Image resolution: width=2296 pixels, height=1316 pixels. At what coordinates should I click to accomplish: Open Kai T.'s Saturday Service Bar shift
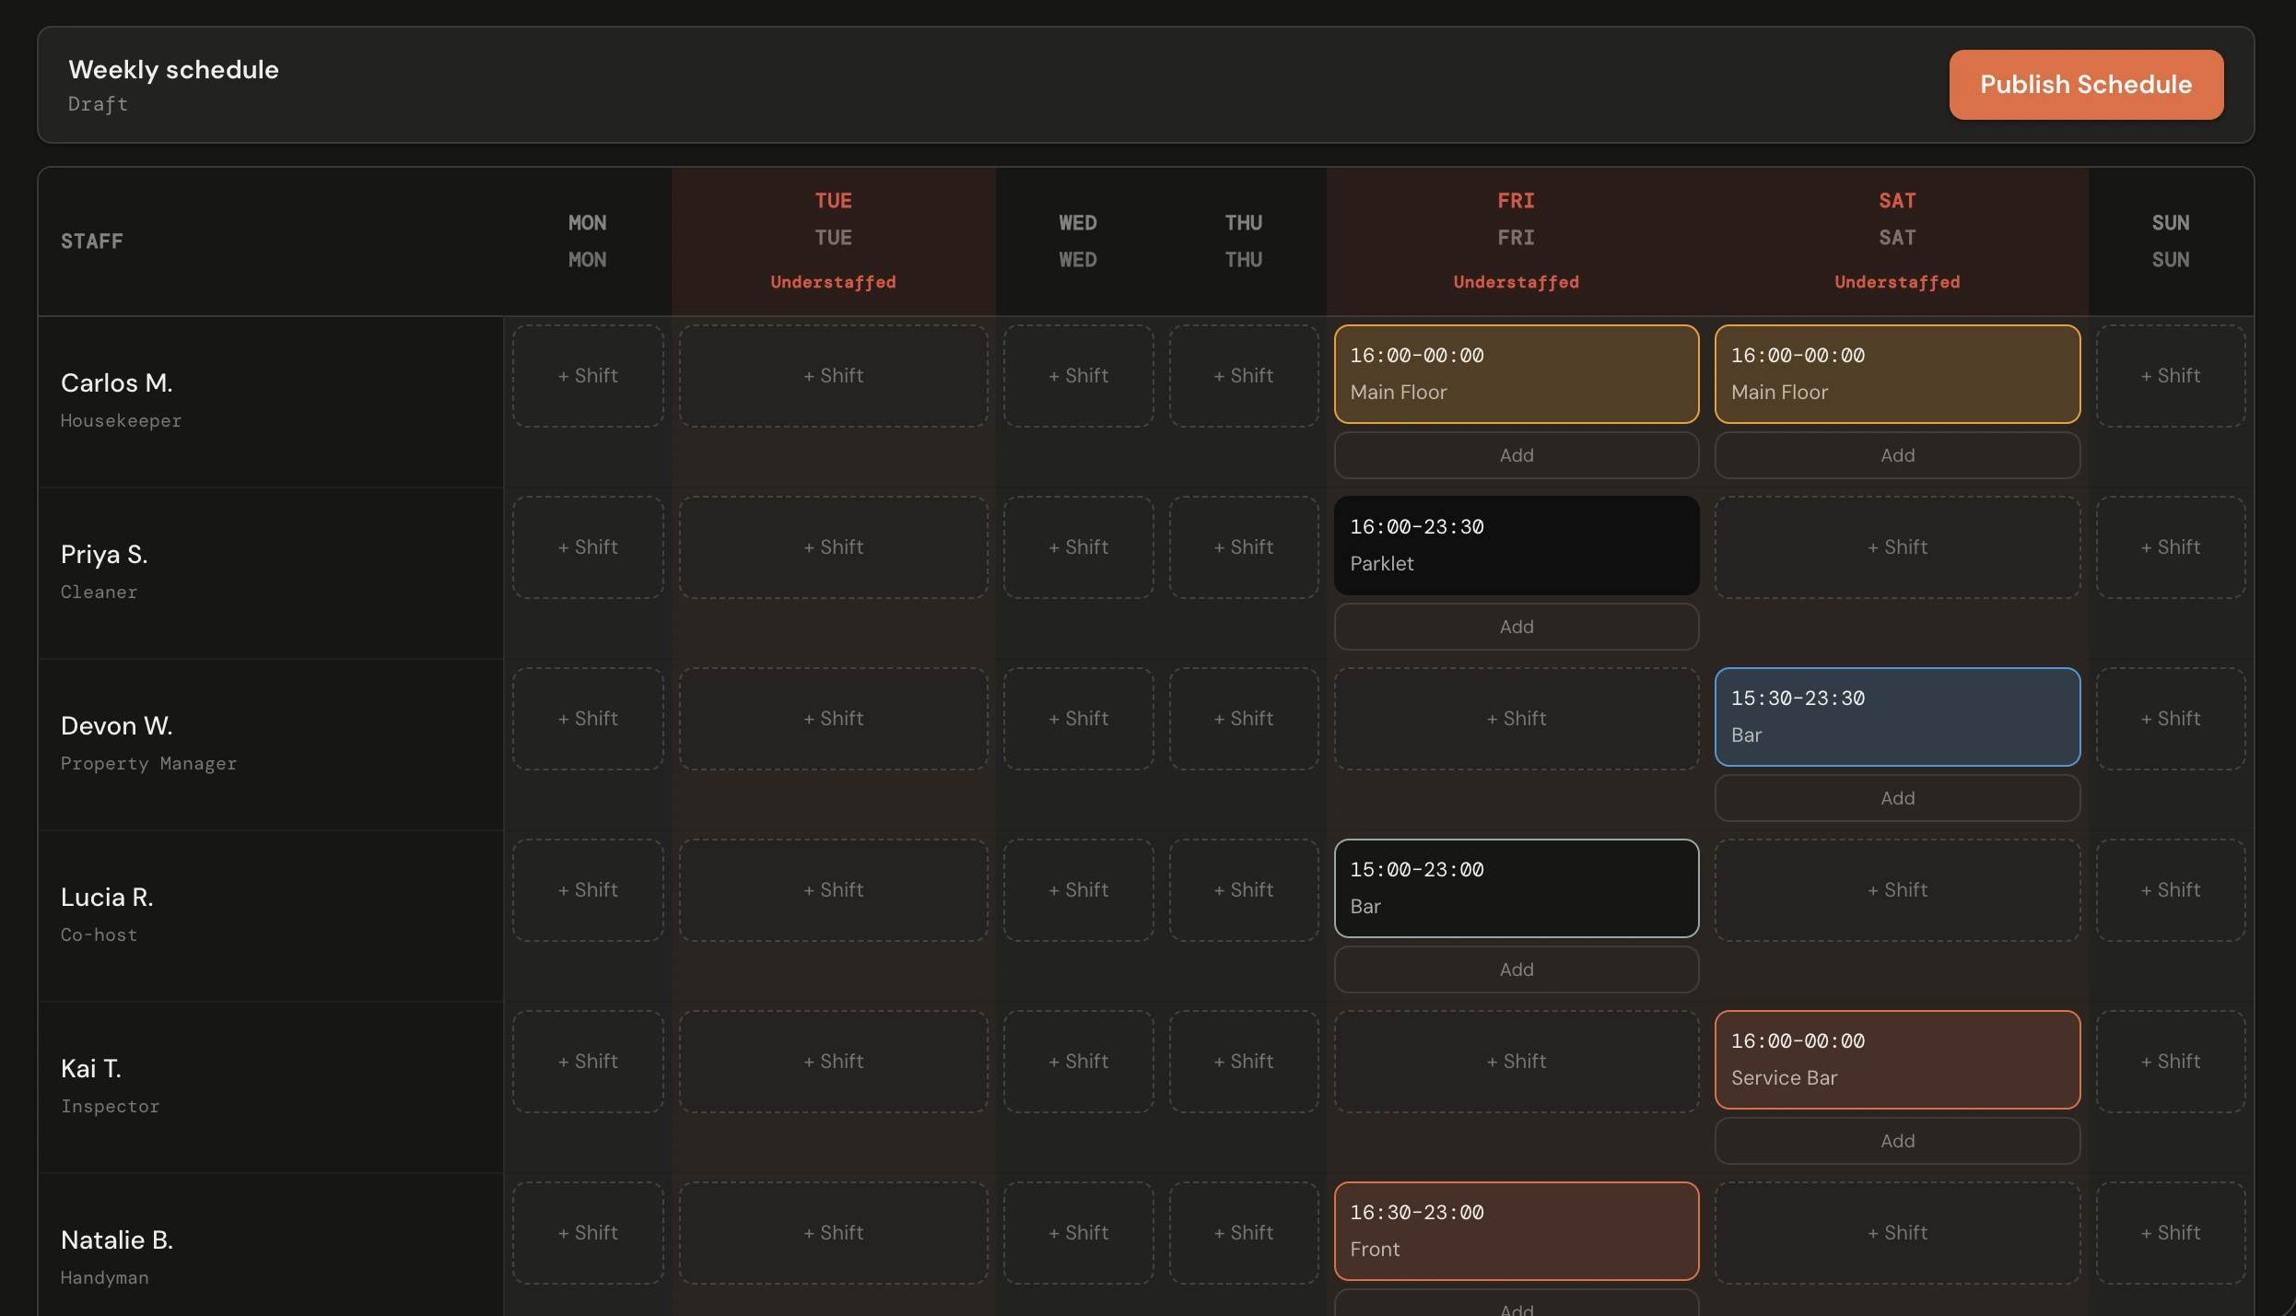[1896, 1059]
